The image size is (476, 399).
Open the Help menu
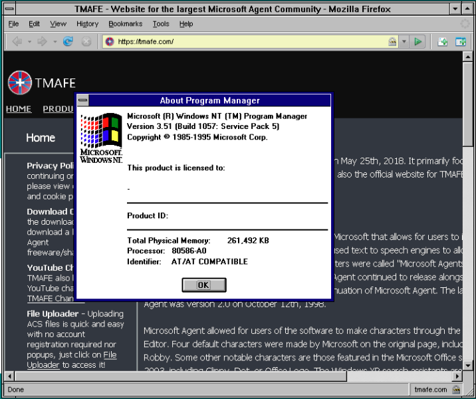(186, 24)
